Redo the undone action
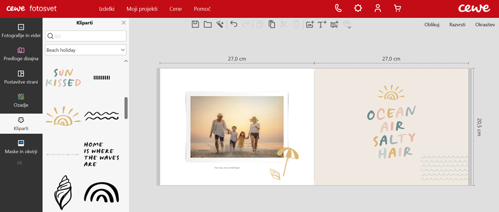This screenshot has height=212, width=499. coord(246,24)
